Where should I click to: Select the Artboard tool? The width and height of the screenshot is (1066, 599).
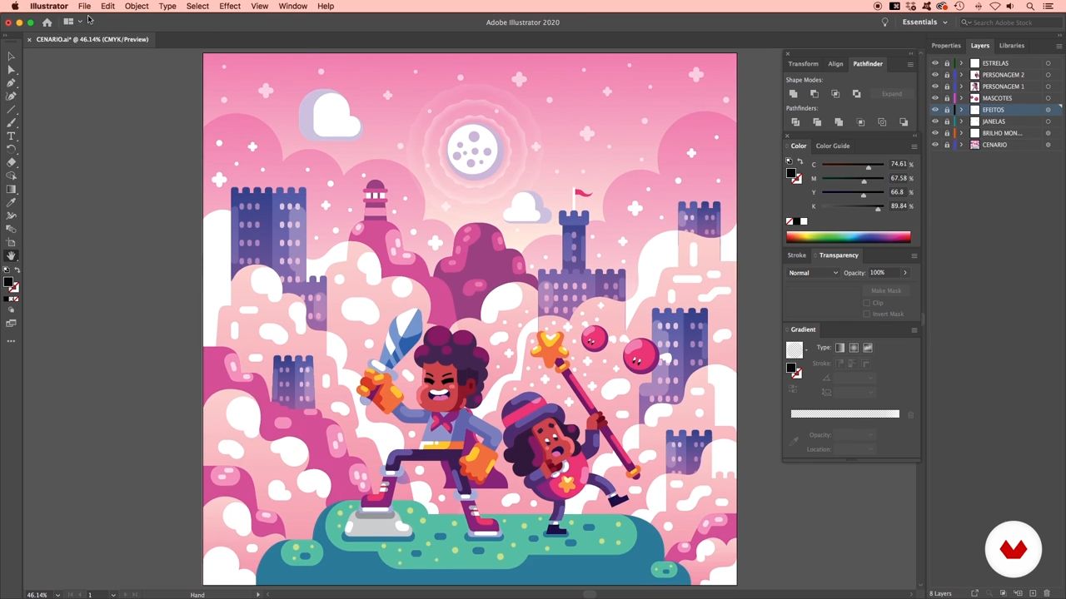click(x=11, y=242)
